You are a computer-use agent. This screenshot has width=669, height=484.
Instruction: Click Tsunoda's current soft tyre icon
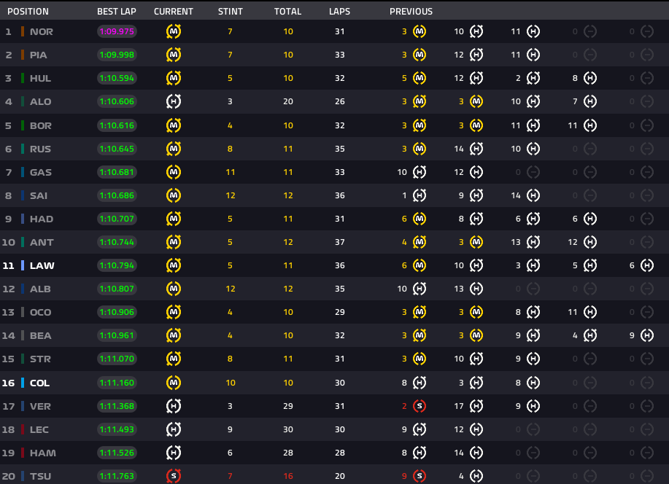[x=174, y=476]
